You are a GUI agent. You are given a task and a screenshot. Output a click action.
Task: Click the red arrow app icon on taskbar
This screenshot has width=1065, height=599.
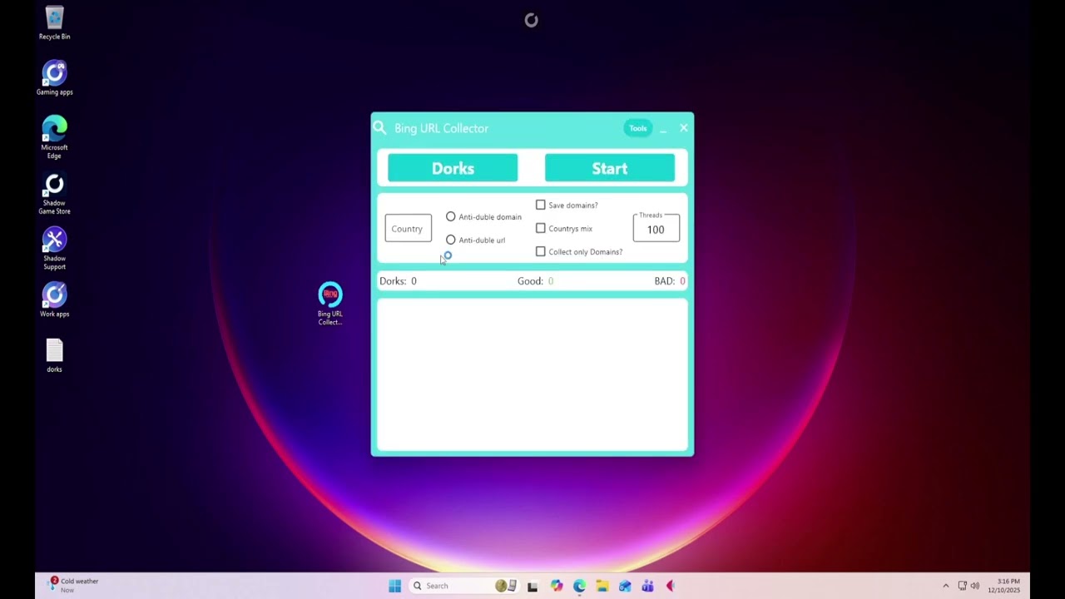coord(670,586)
